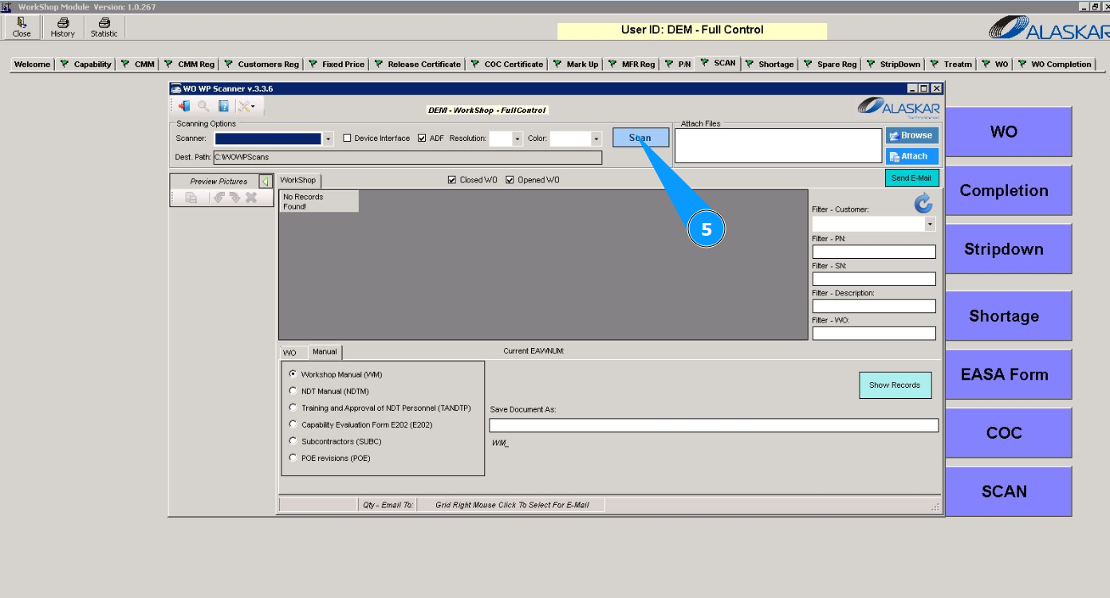The width and height of the screenshot is (1110, 598).
Task: Expand the Scanner dropdown list
Action: [328, 139]
